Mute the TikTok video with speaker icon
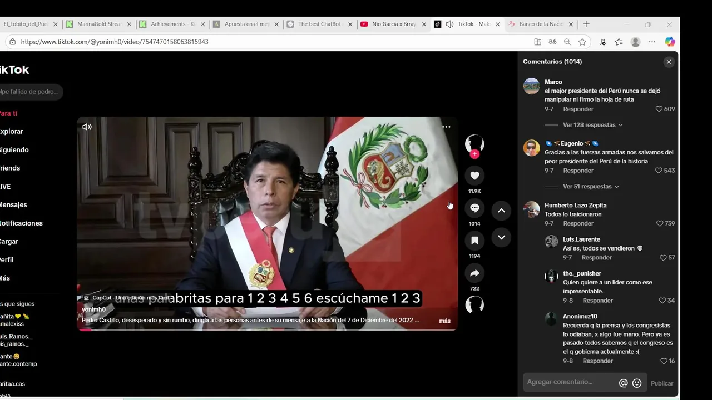 87,127
